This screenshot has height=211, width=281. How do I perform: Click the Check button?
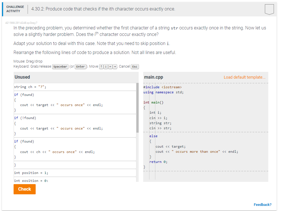(24, 189)
